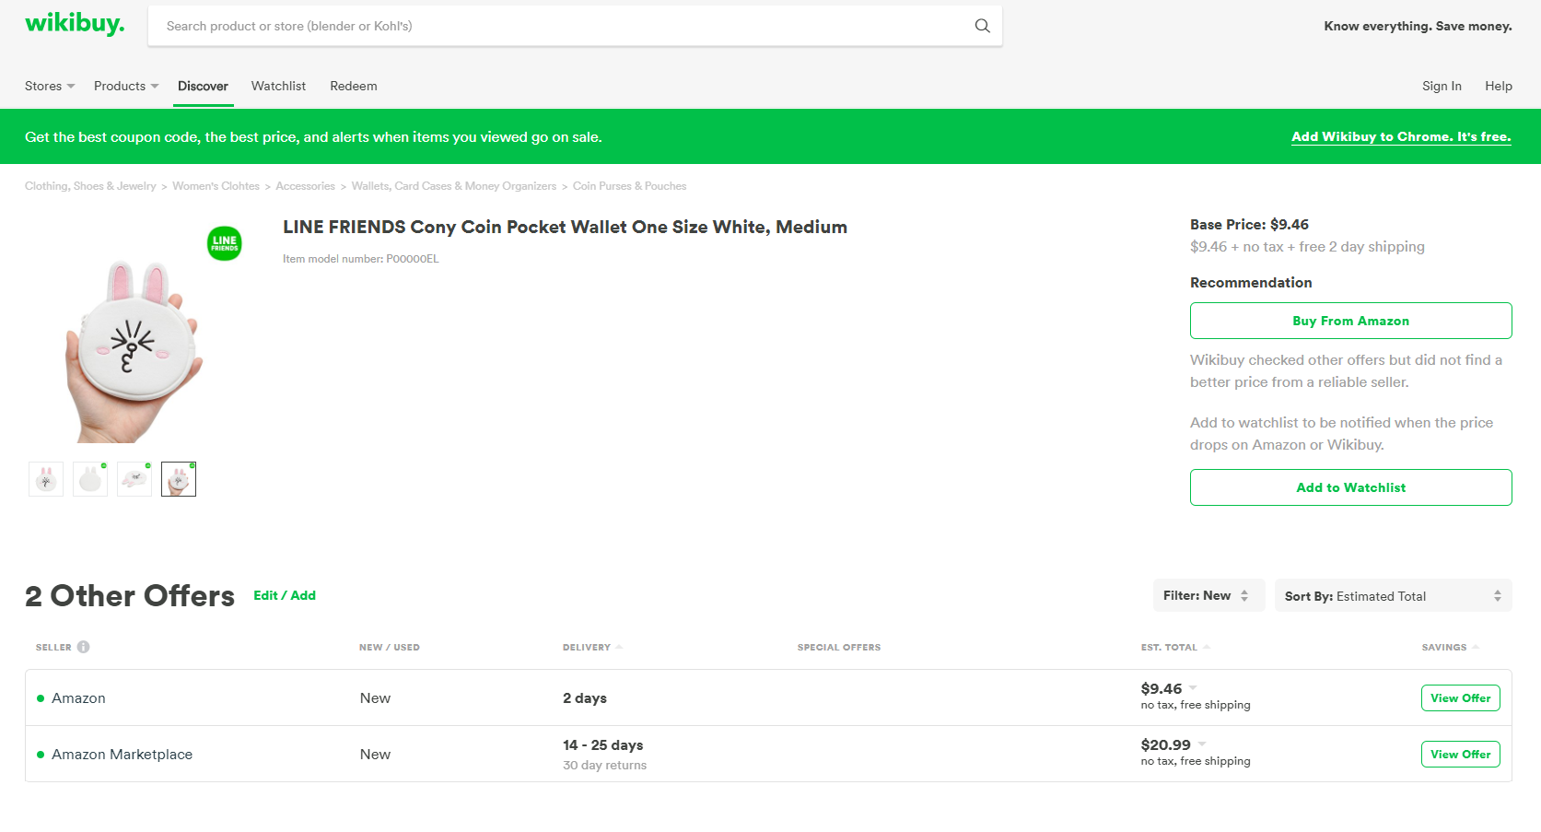Open Women's Clohtes breadcrumb
Image resolution: width=1541 pixels, height=832 pixels.
[216, 186]
